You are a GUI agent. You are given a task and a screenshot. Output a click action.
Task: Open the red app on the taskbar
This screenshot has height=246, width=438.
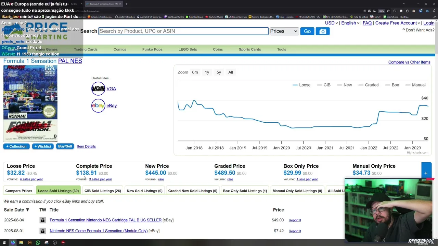[63, 243]
